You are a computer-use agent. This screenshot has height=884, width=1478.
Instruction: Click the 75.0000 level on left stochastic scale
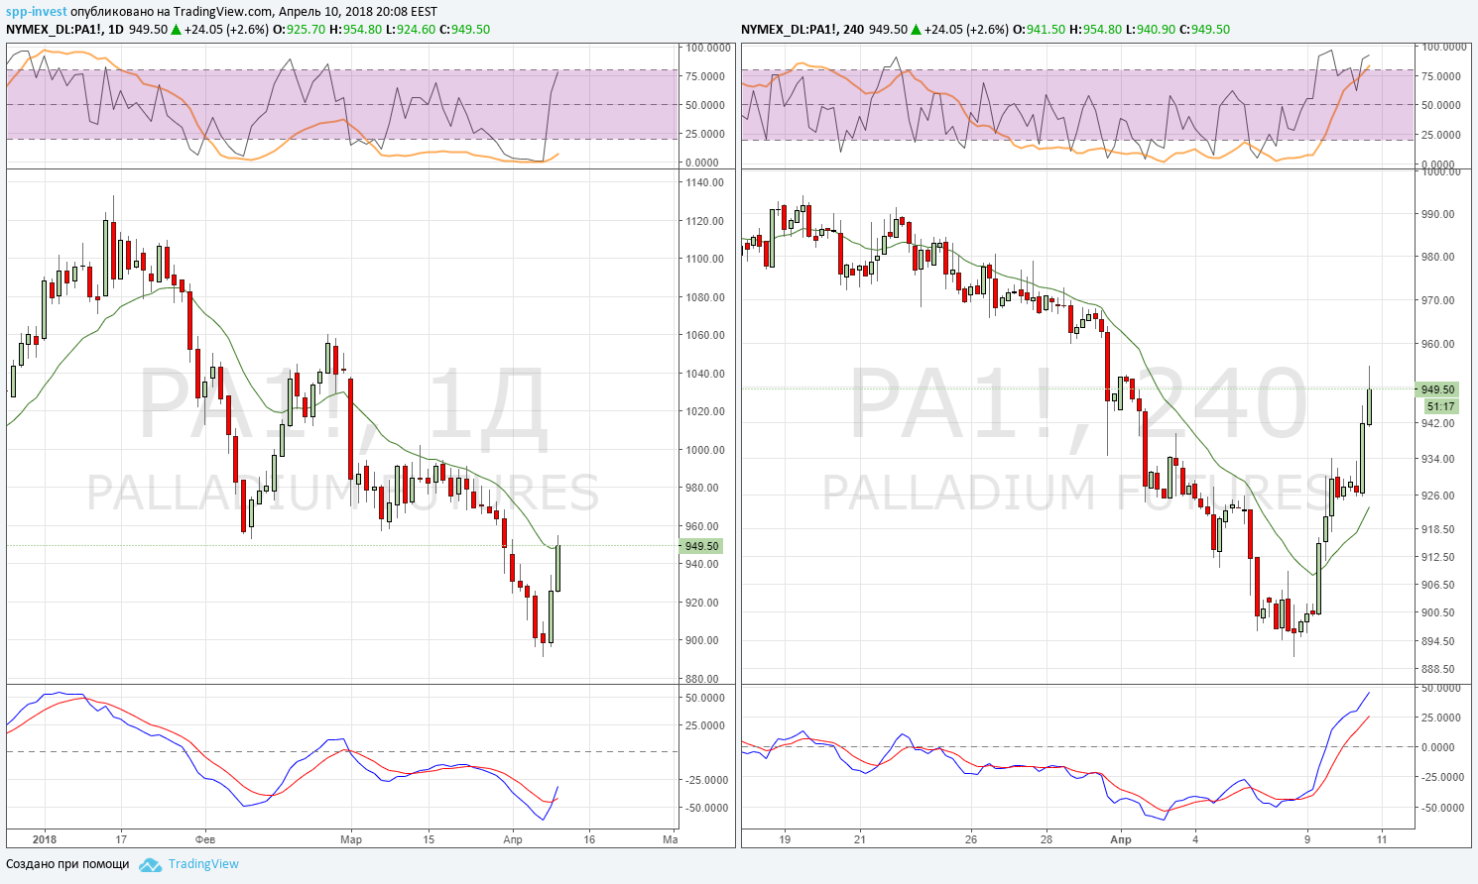tap(704, 76)
